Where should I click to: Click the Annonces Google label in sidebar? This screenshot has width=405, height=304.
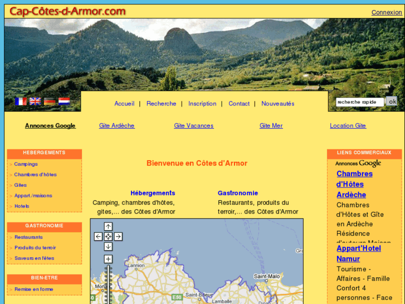click(x=358, y=163)
